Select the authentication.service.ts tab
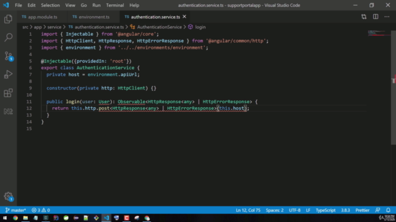Screen dimensions: 396x222 point(155,17)
